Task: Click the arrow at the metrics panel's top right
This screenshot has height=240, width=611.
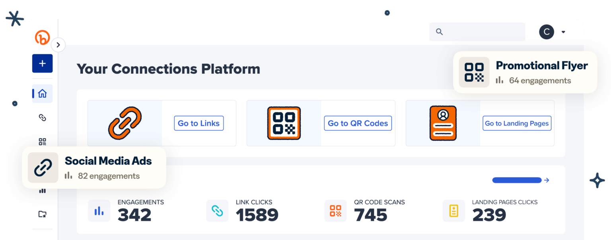Action: click(x=547, y=180)
